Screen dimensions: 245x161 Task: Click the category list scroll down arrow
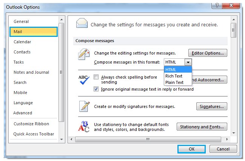click(x=62, y=139)
